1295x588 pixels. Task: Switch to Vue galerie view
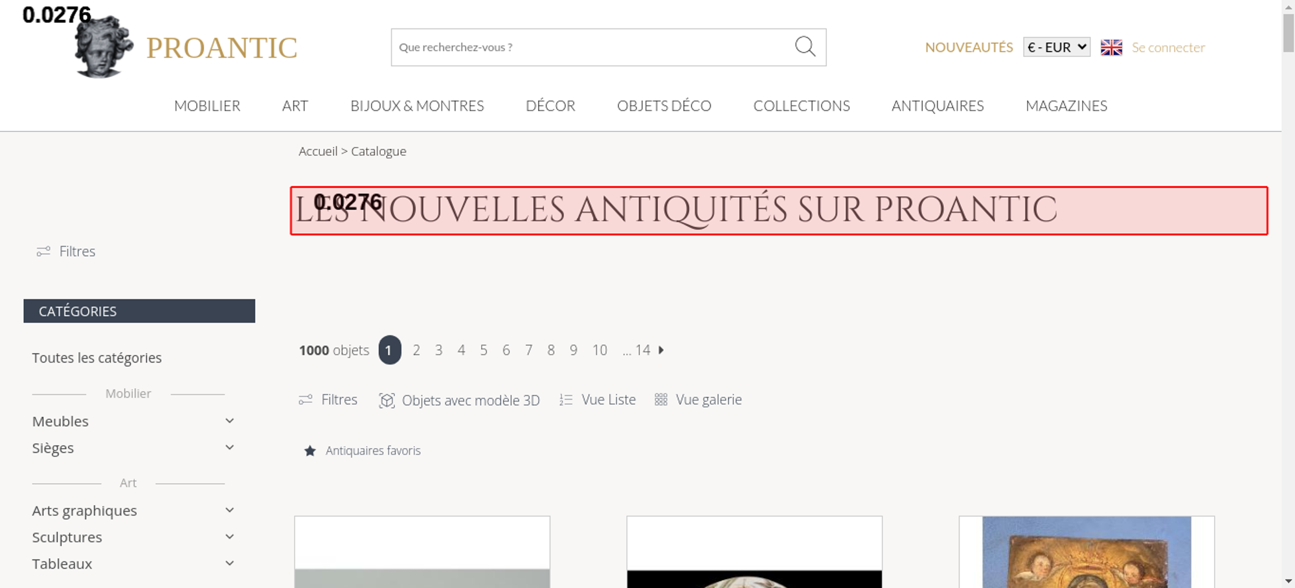tap(698, 400)
